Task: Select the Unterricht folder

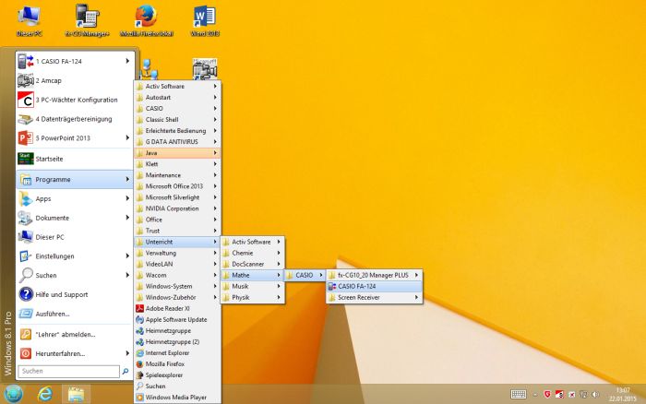Action: point(177,242)
